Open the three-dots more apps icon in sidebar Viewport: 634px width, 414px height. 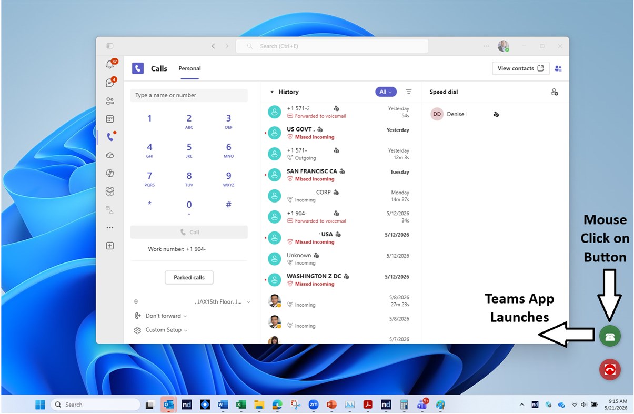point(110,228)
